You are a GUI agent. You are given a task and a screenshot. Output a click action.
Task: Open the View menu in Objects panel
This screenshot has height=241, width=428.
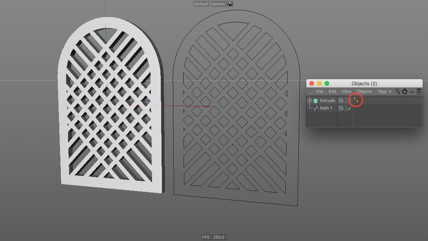pos(347,91)
